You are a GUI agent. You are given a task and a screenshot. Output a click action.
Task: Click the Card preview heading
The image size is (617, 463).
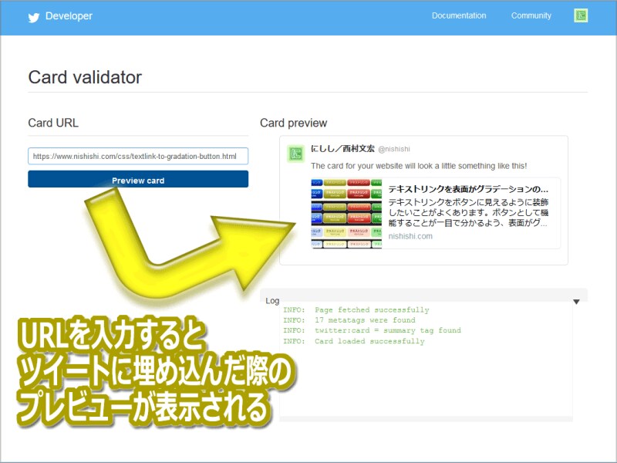pos(295,122)
